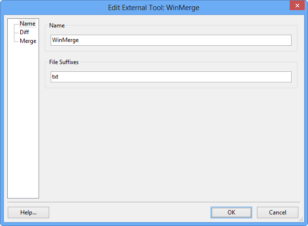Click the Name field containing WinMerge
Image resolution: width=308 pixels, height=226 pixels.
coord(171,40)
